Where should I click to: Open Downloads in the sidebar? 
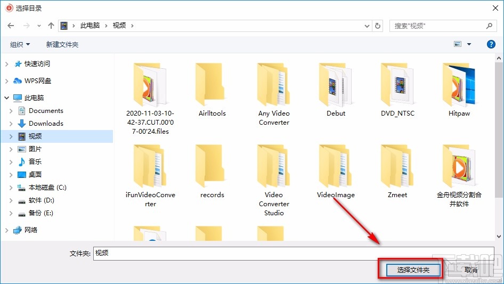tap(46, 124)
